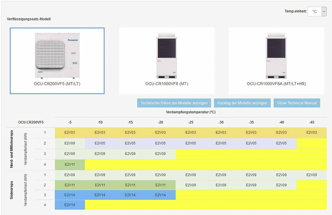The height and width of the screenshot is (215, 332).
Task: Open the Temp.einheit °C dropdown
Action: click(x=316, y=12)
